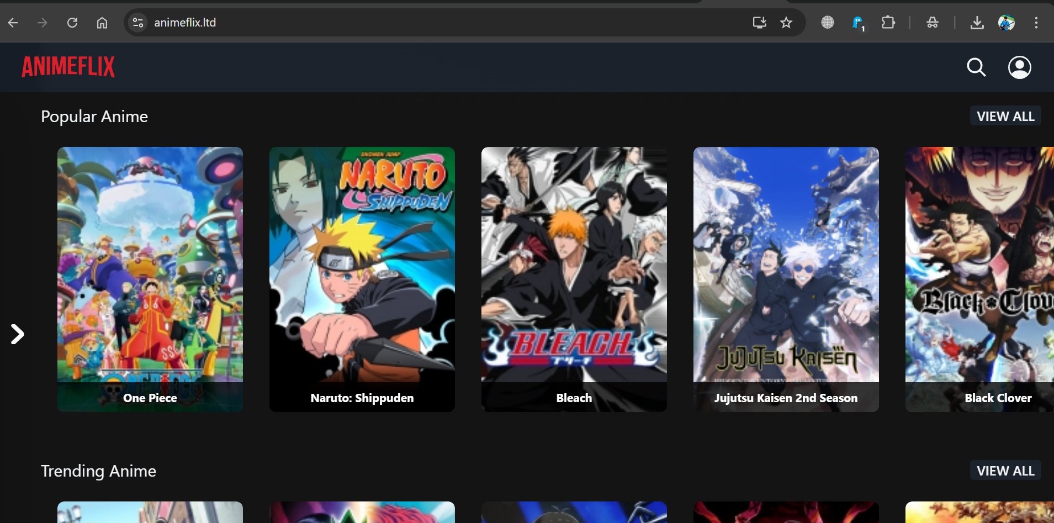1054x523 pixels.
Task: Open the AnimeFlix account profile icon
Action: click(1019, 67)
